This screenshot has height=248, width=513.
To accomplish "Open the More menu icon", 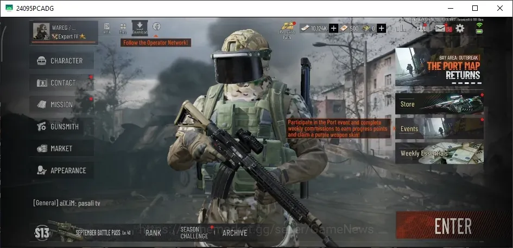I will point(123,28).
